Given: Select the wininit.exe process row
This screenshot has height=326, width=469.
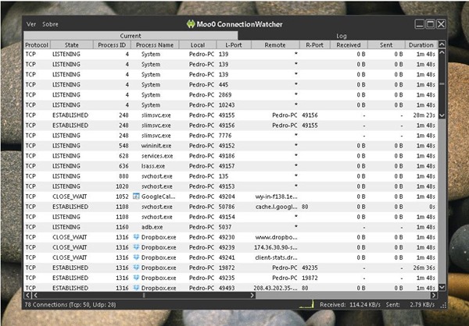Looking at the screenshot, I should tap(231, 146).
